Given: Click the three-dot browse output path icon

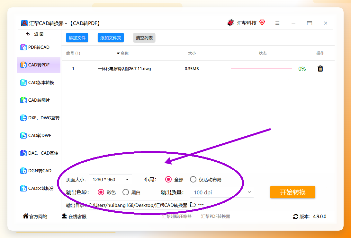Looking at the screenshot, I should coord(201,205).
